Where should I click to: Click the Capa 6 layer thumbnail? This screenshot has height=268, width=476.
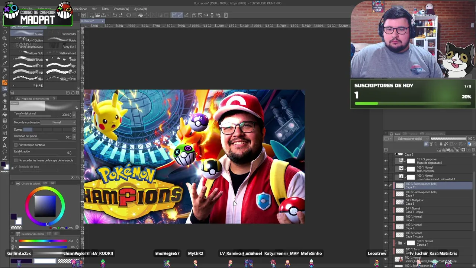399,202
